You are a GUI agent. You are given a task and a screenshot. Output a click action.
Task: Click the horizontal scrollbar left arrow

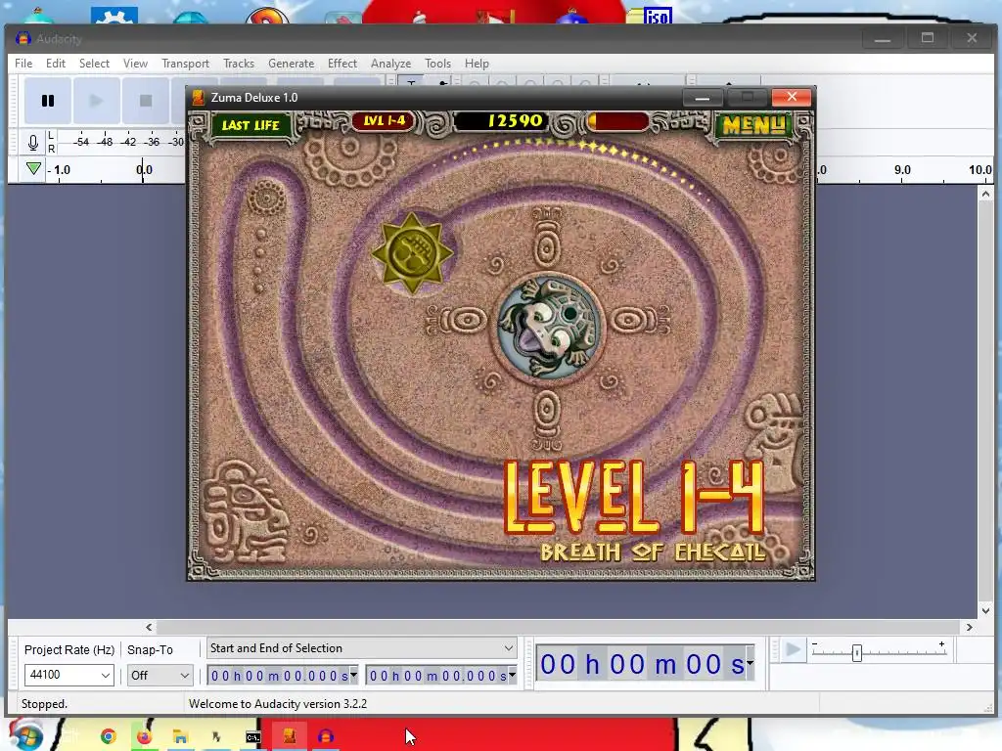(x=149, y=627)
